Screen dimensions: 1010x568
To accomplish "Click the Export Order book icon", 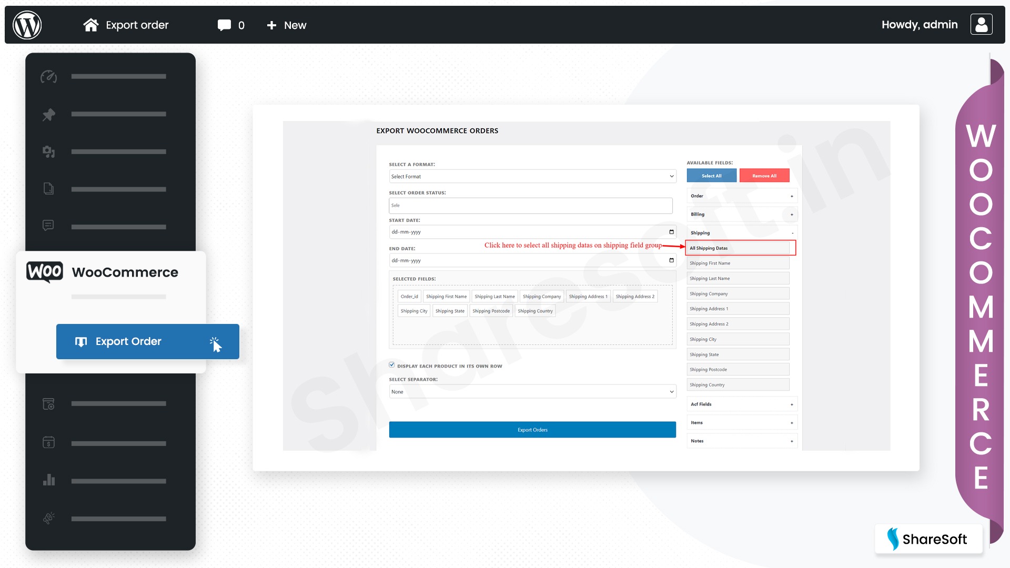I will pos(81,342).
